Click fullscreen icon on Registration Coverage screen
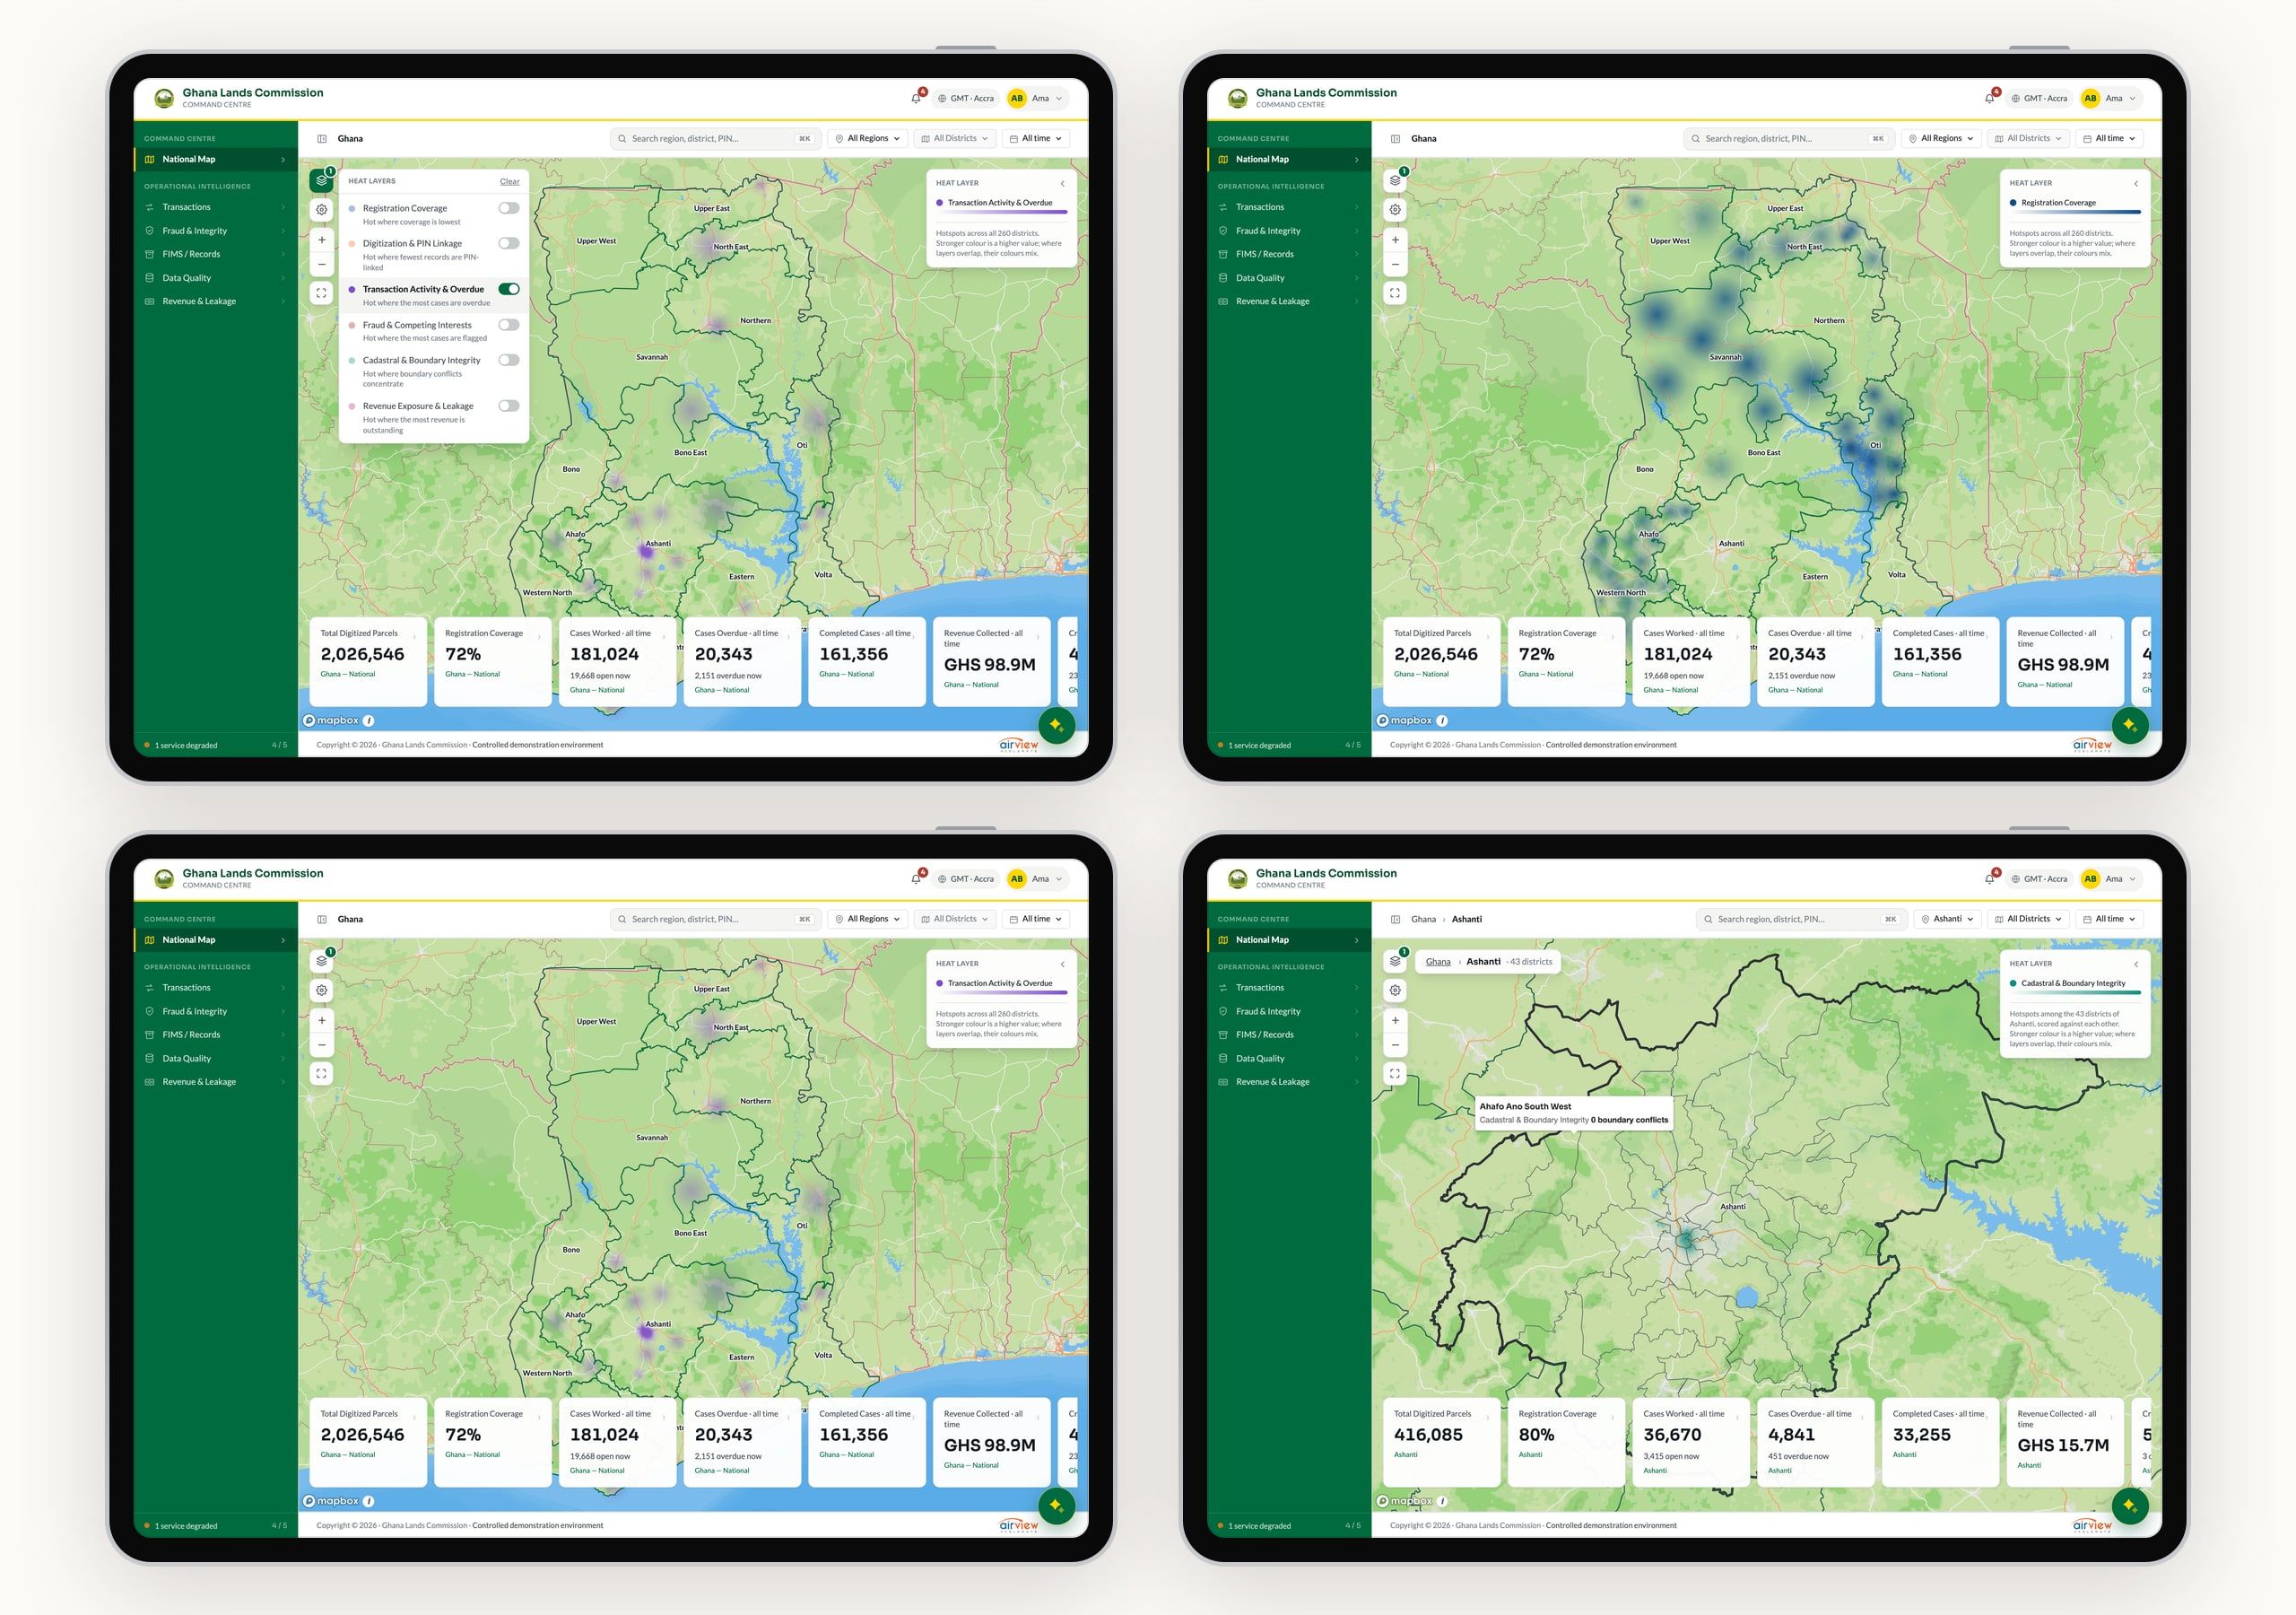2296x1615 pixels. click(x=1395, y=293)
